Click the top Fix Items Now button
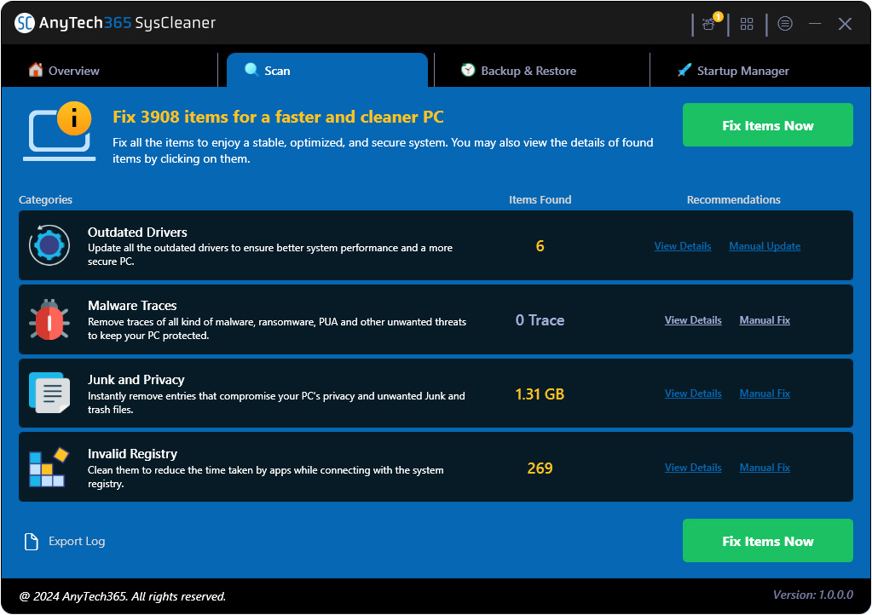Viewport: 872px width, 615px height. point(766,124)
